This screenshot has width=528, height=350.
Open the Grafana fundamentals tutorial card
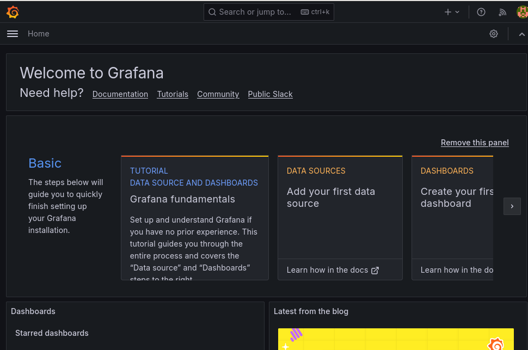pyautogui.click(x=195, y=218)
